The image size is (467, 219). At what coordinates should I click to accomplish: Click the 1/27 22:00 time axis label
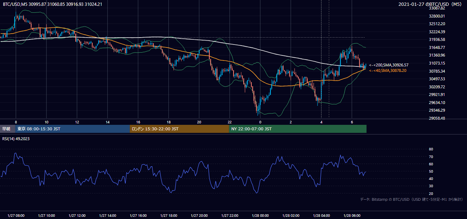click(229, 216)
